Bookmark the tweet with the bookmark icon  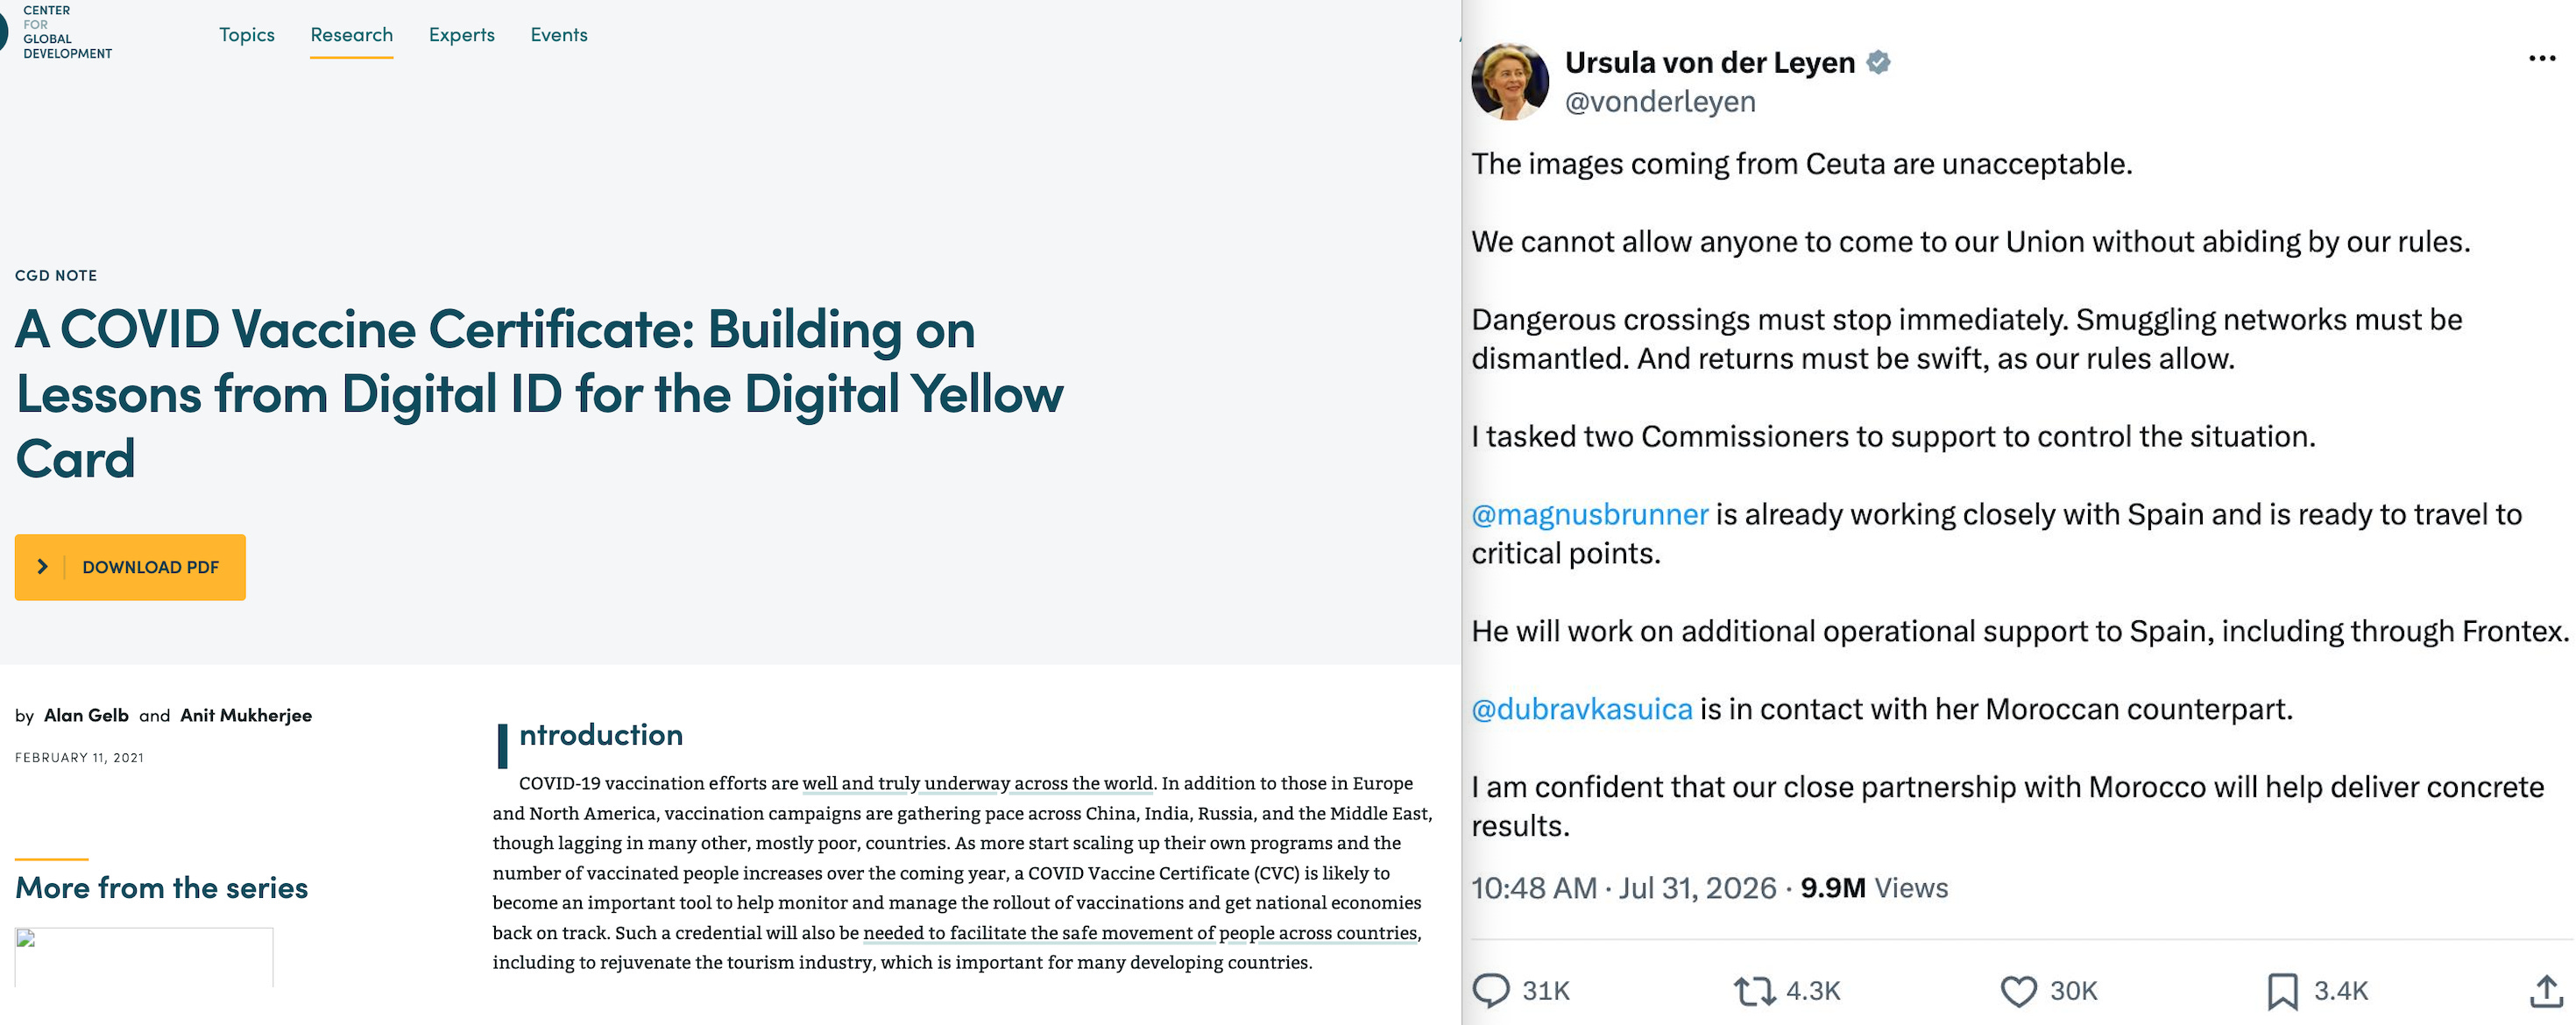(2282, 990)
